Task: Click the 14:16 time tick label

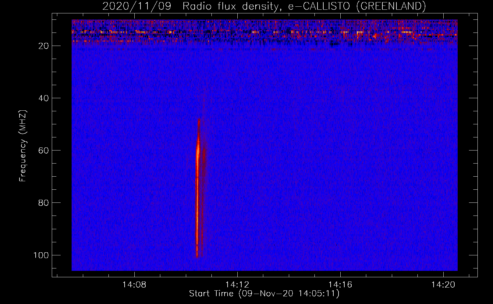Action: [x=340, y=285]
